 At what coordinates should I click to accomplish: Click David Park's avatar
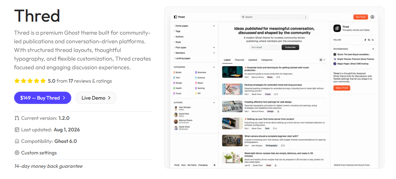pos(176,115)
